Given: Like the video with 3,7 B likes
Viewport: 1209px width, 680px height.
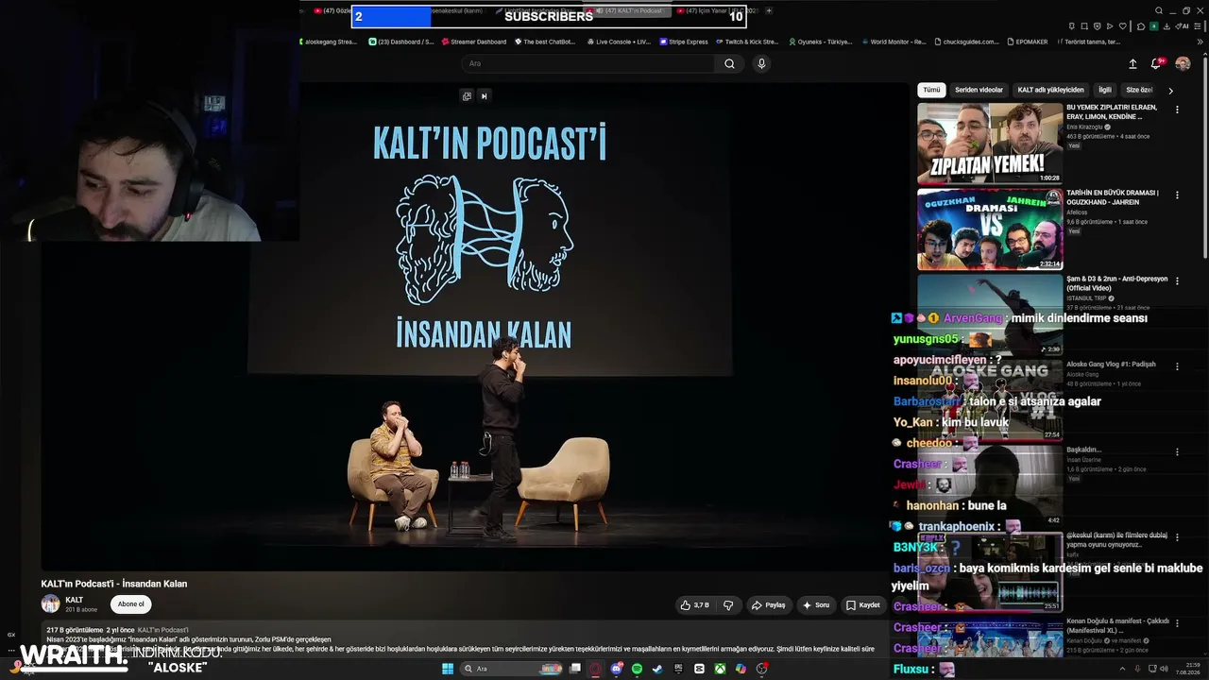Looking at the screenshot, I should [x=694, y=605].
